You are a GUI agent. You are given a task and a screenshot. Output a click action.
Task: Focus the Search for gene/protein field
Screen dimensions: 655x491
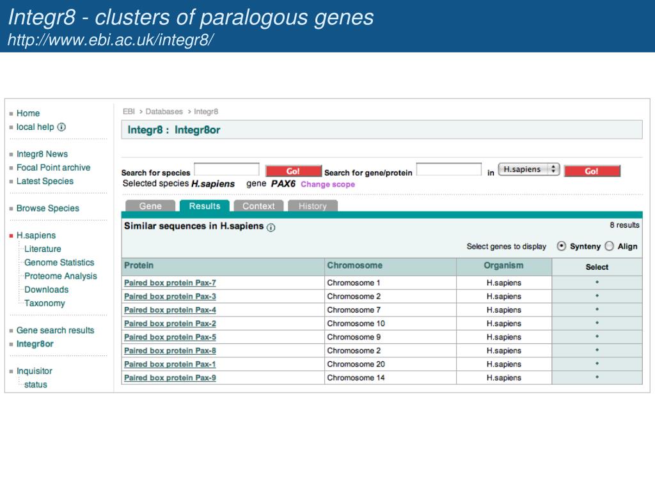pos(449,169)
